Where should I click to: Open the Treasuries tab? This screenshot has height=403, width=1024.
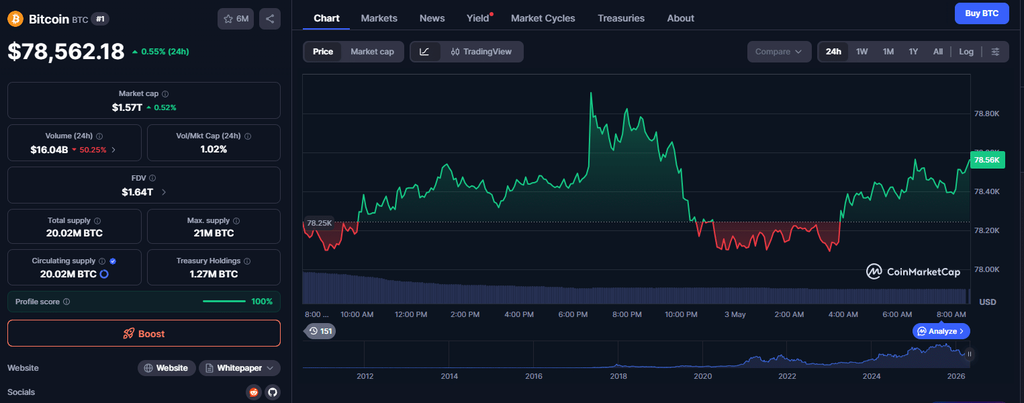tap(621, 18)
